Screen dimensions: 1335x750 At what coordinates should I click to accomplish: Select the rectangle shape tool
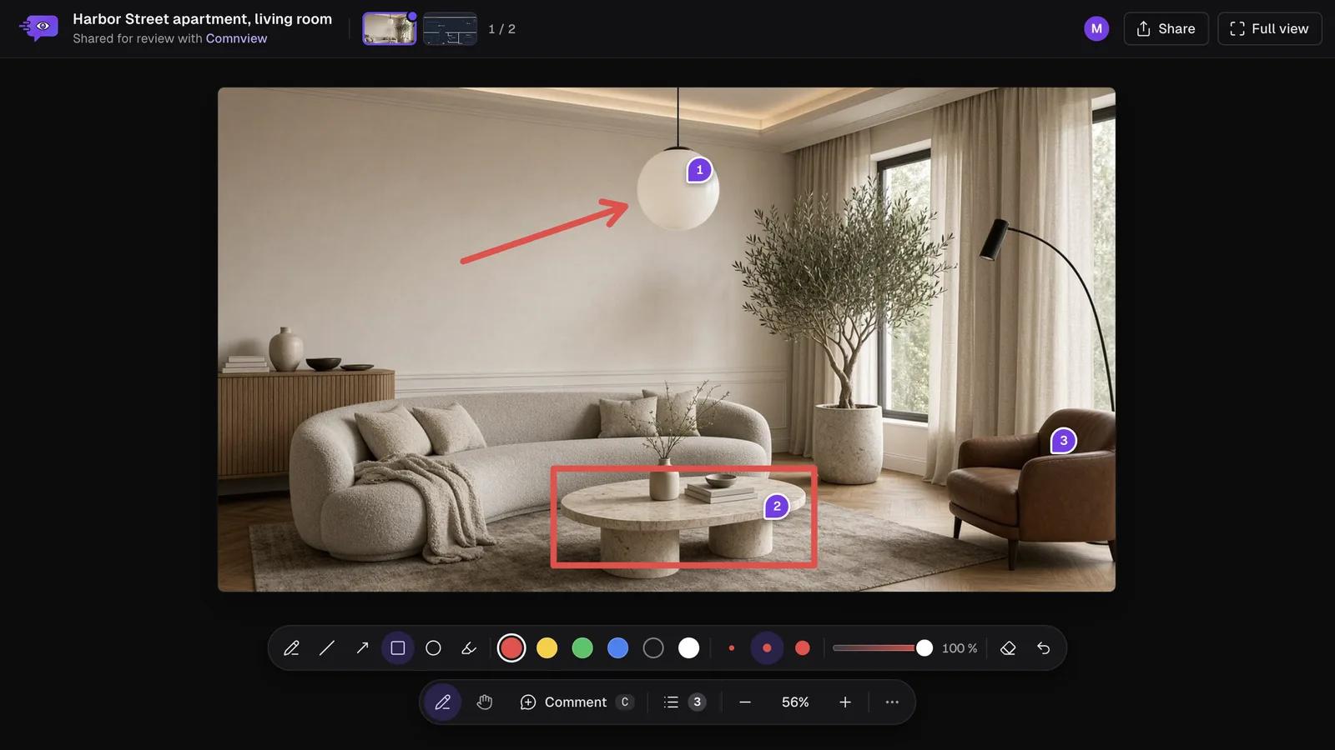(398, 648)
